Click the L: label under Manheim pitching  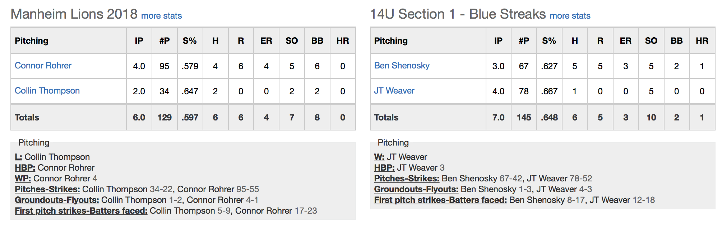pyautogui.click(x=18, y=157)
